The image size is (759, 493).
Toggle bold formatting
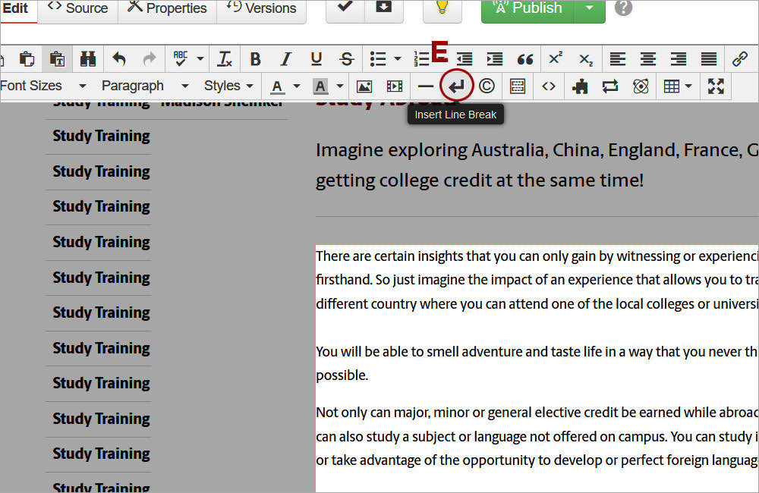coord(255,58)
